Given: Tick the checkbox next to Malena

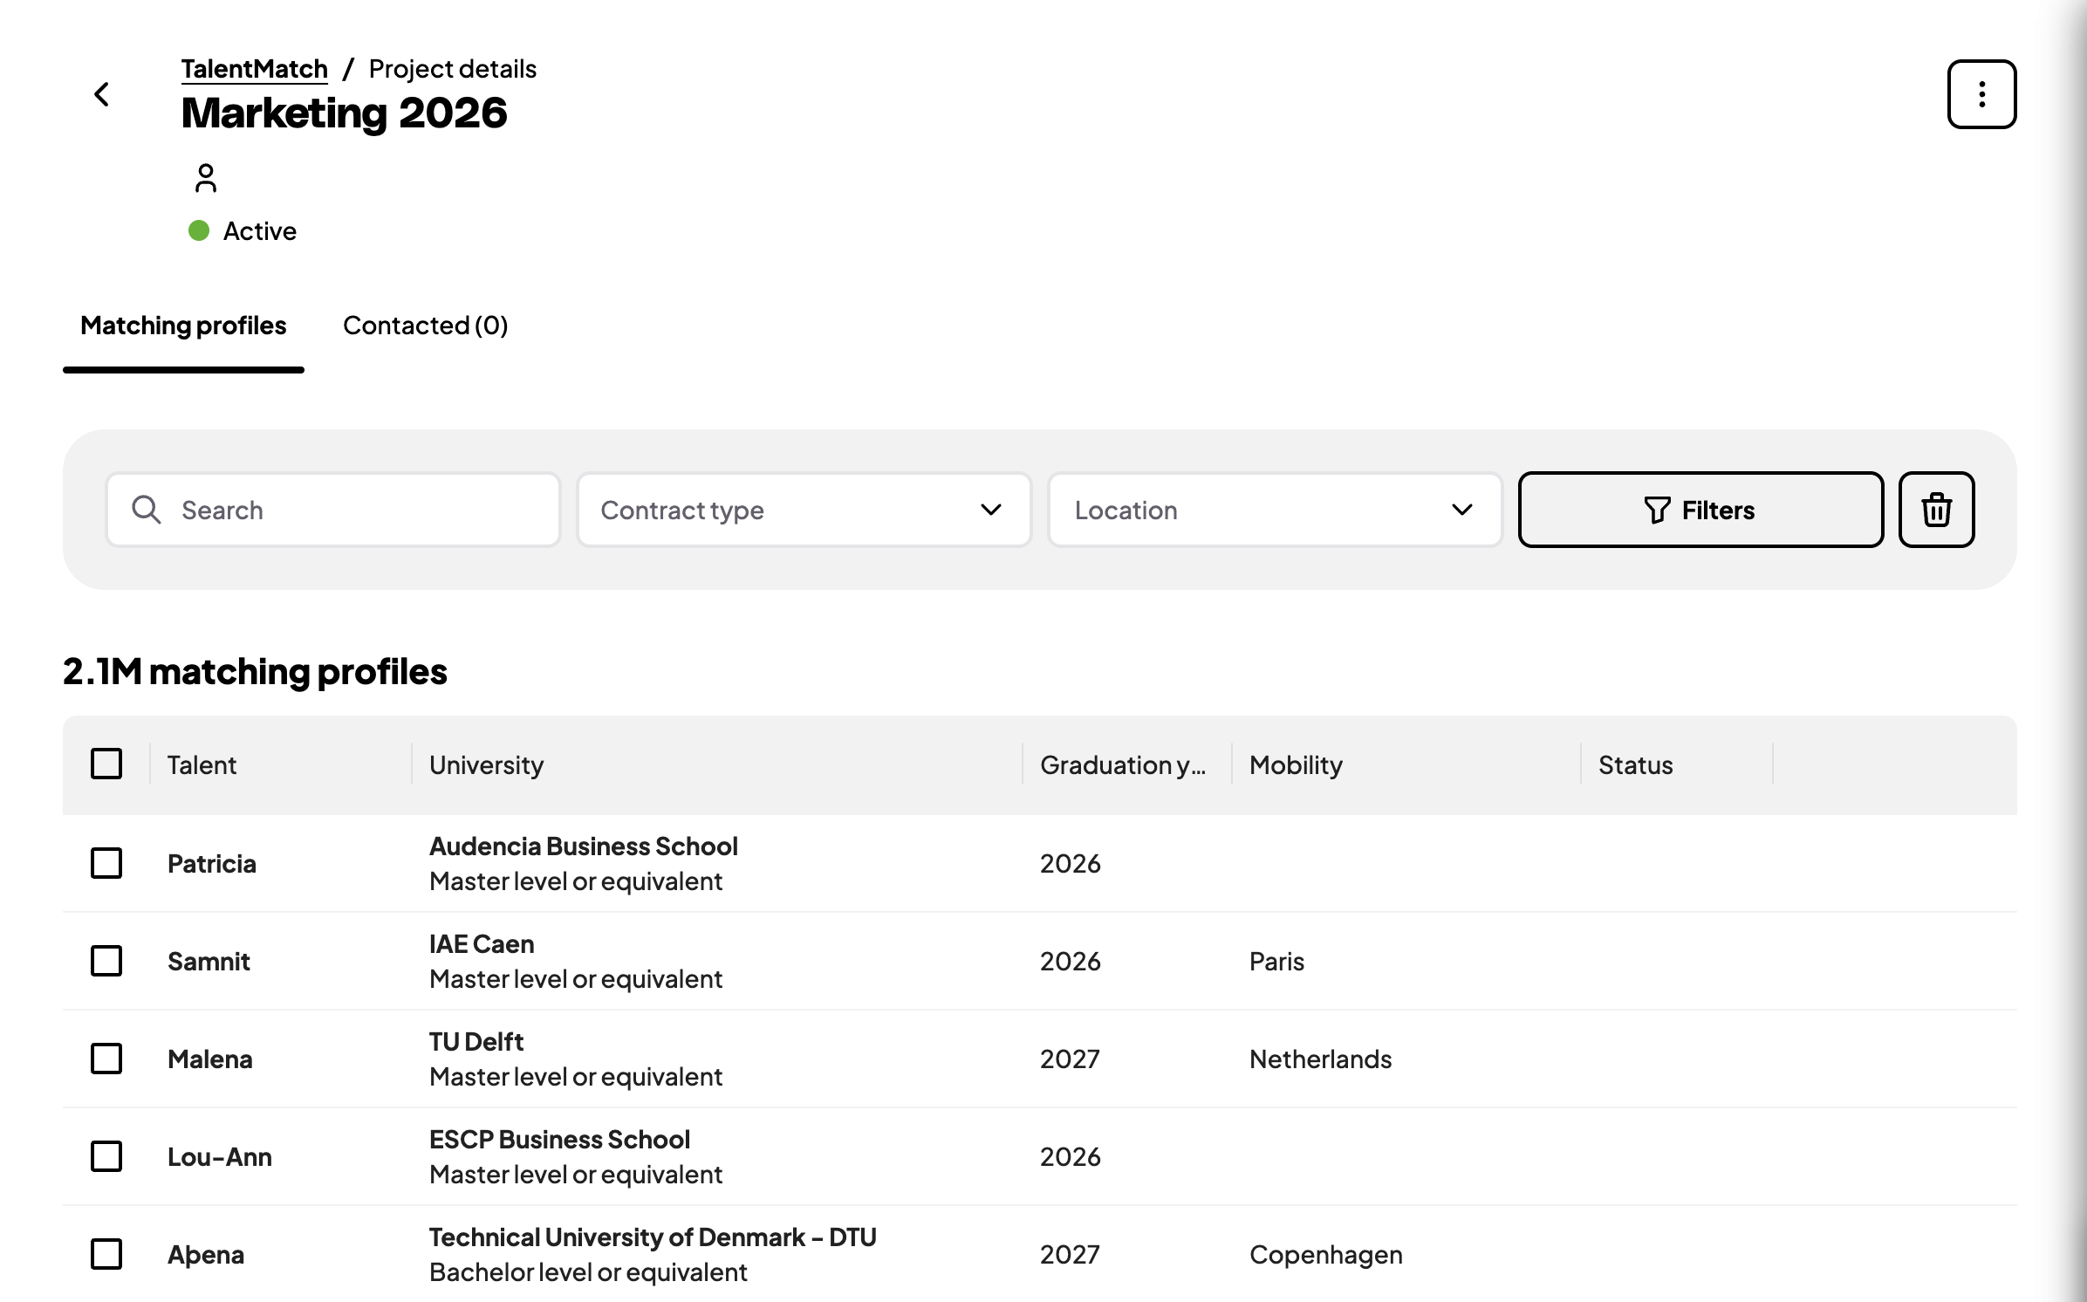Looking at the screenshot, I should pyautogui.click(x=106, y=1059).
